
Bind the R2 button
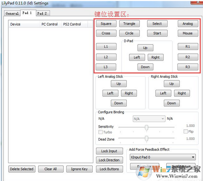point(188,57)
